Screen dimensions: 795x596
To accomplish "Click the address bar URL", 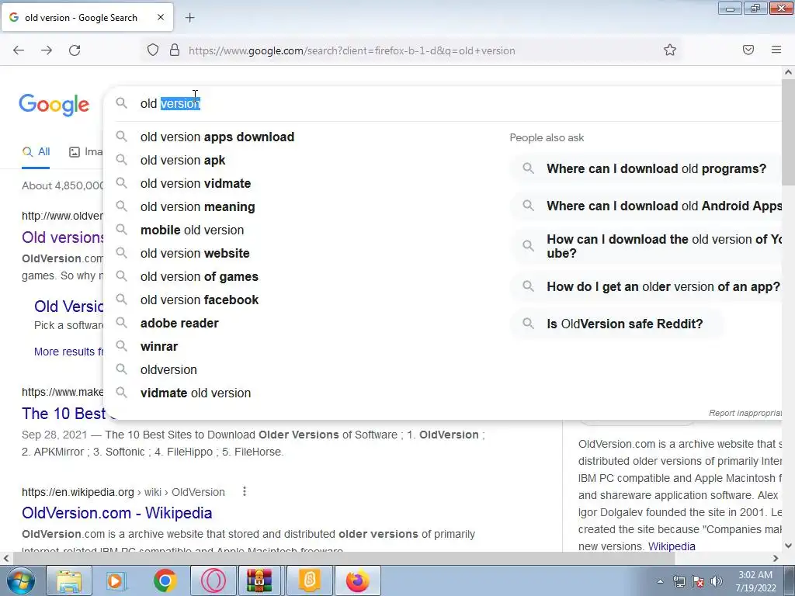I will tap(352, 50).
